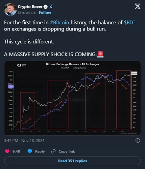Click the Crypto Rover display name
145x169 pixels.
pos(30,7)
